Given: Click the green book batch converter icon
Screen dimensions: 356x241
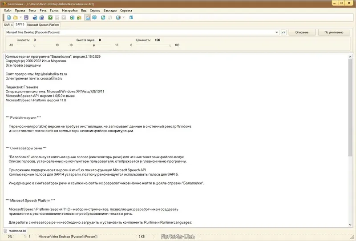Looking at the screenshot, I should coord(72,17).
